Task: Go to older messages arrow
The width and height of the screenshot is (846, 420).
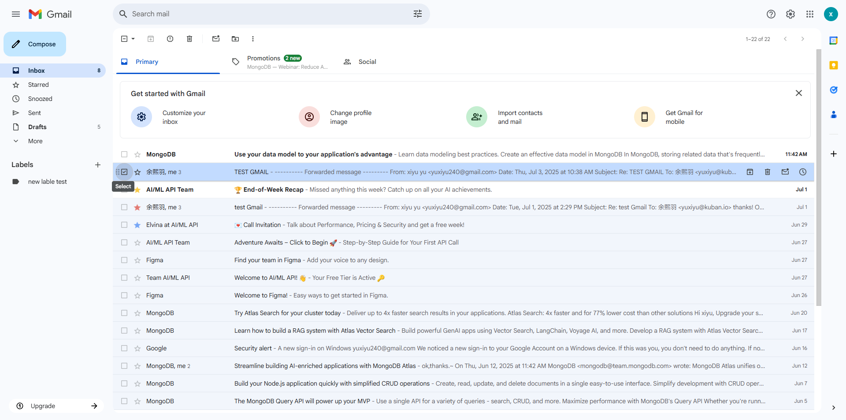Action: pos(803,39)
